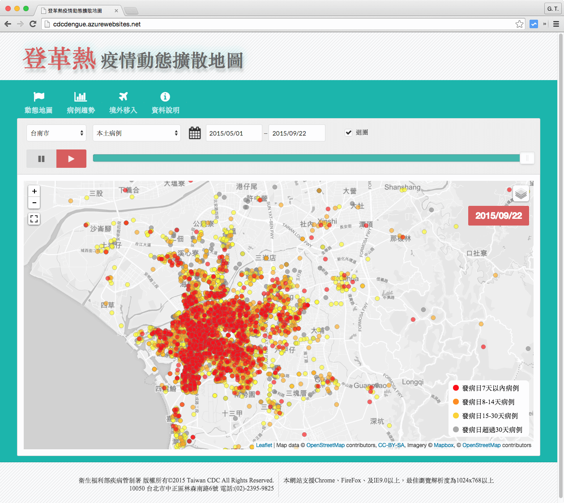
Task: Zoom out on the map
Action: click(x=34, y=203)
